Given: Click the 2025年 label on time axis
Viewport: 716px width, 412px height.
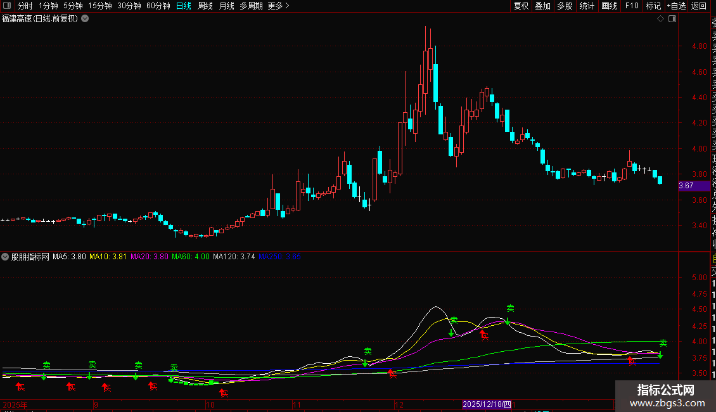Looking at the screenshot, I should pyautogui.click(x=15, y=404).
